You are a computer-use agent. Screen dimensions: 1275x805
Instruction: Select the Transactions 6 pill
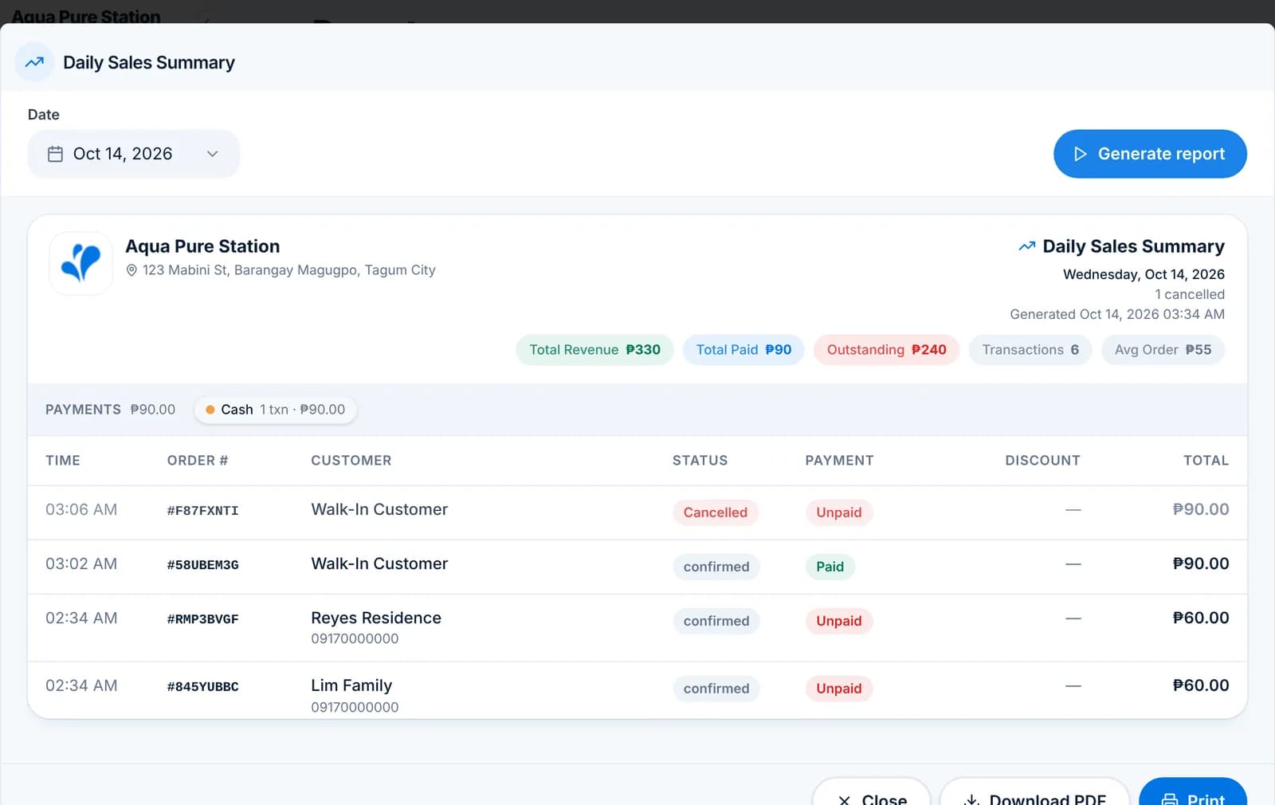(1030, 350)
